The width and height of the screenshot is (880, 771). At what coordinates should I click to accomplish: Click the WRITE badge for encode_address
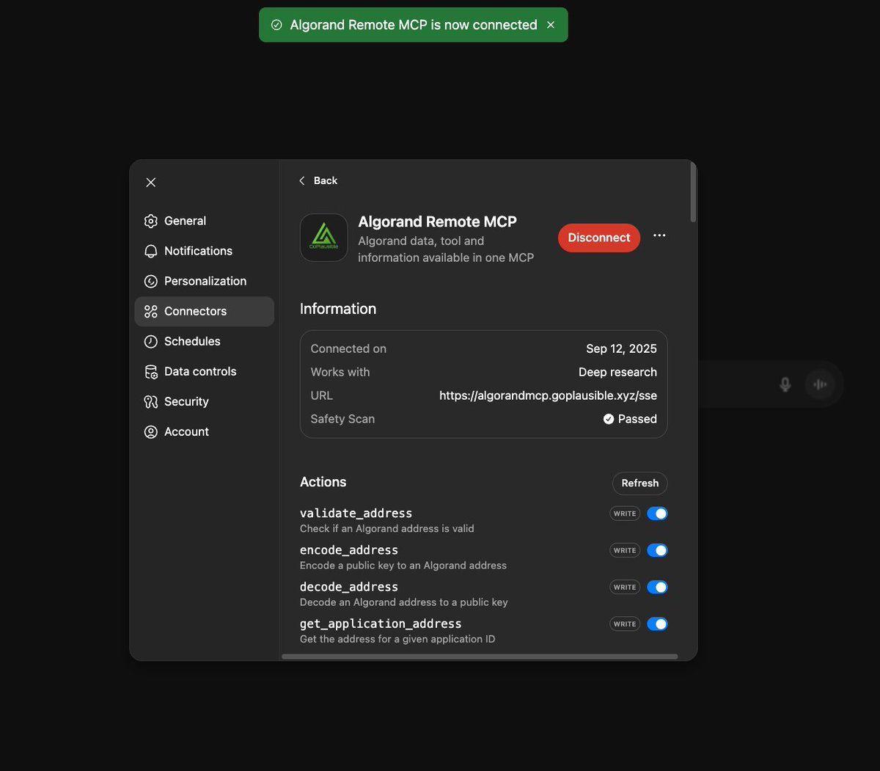[x=625, y=550]
